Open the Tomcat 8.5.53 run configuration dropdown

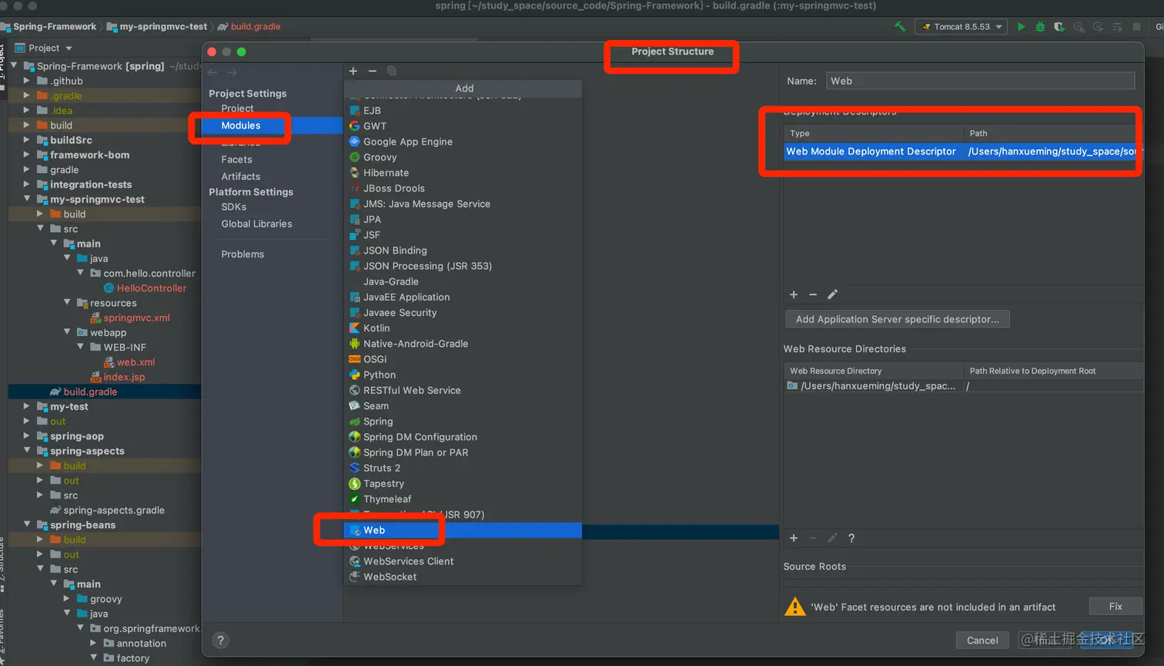click(962, 27)
